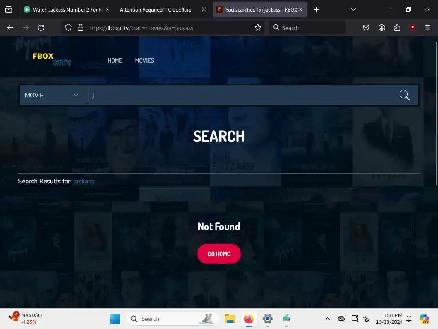Image resolution: width=438 pixels, height=329 pixels.
Task: Click the FBOX City logo
Action: pyautogui.click(x=52, y=59)
